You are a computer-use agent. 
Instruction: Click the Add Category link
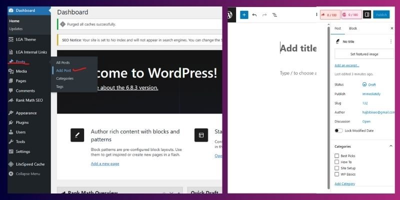344,183
